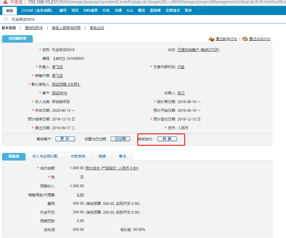Open the 备注 tab
The image size is (286, 238).
tap(123, 156)
